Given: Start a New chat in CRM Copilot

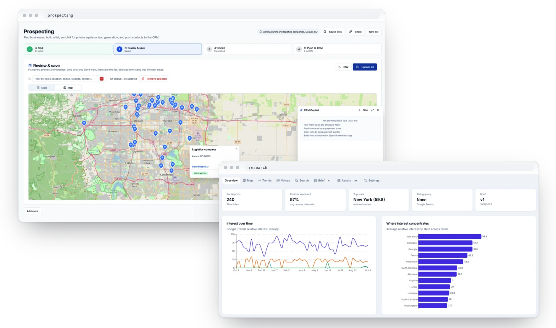Looking at the screenshot, I should point(363,110).
